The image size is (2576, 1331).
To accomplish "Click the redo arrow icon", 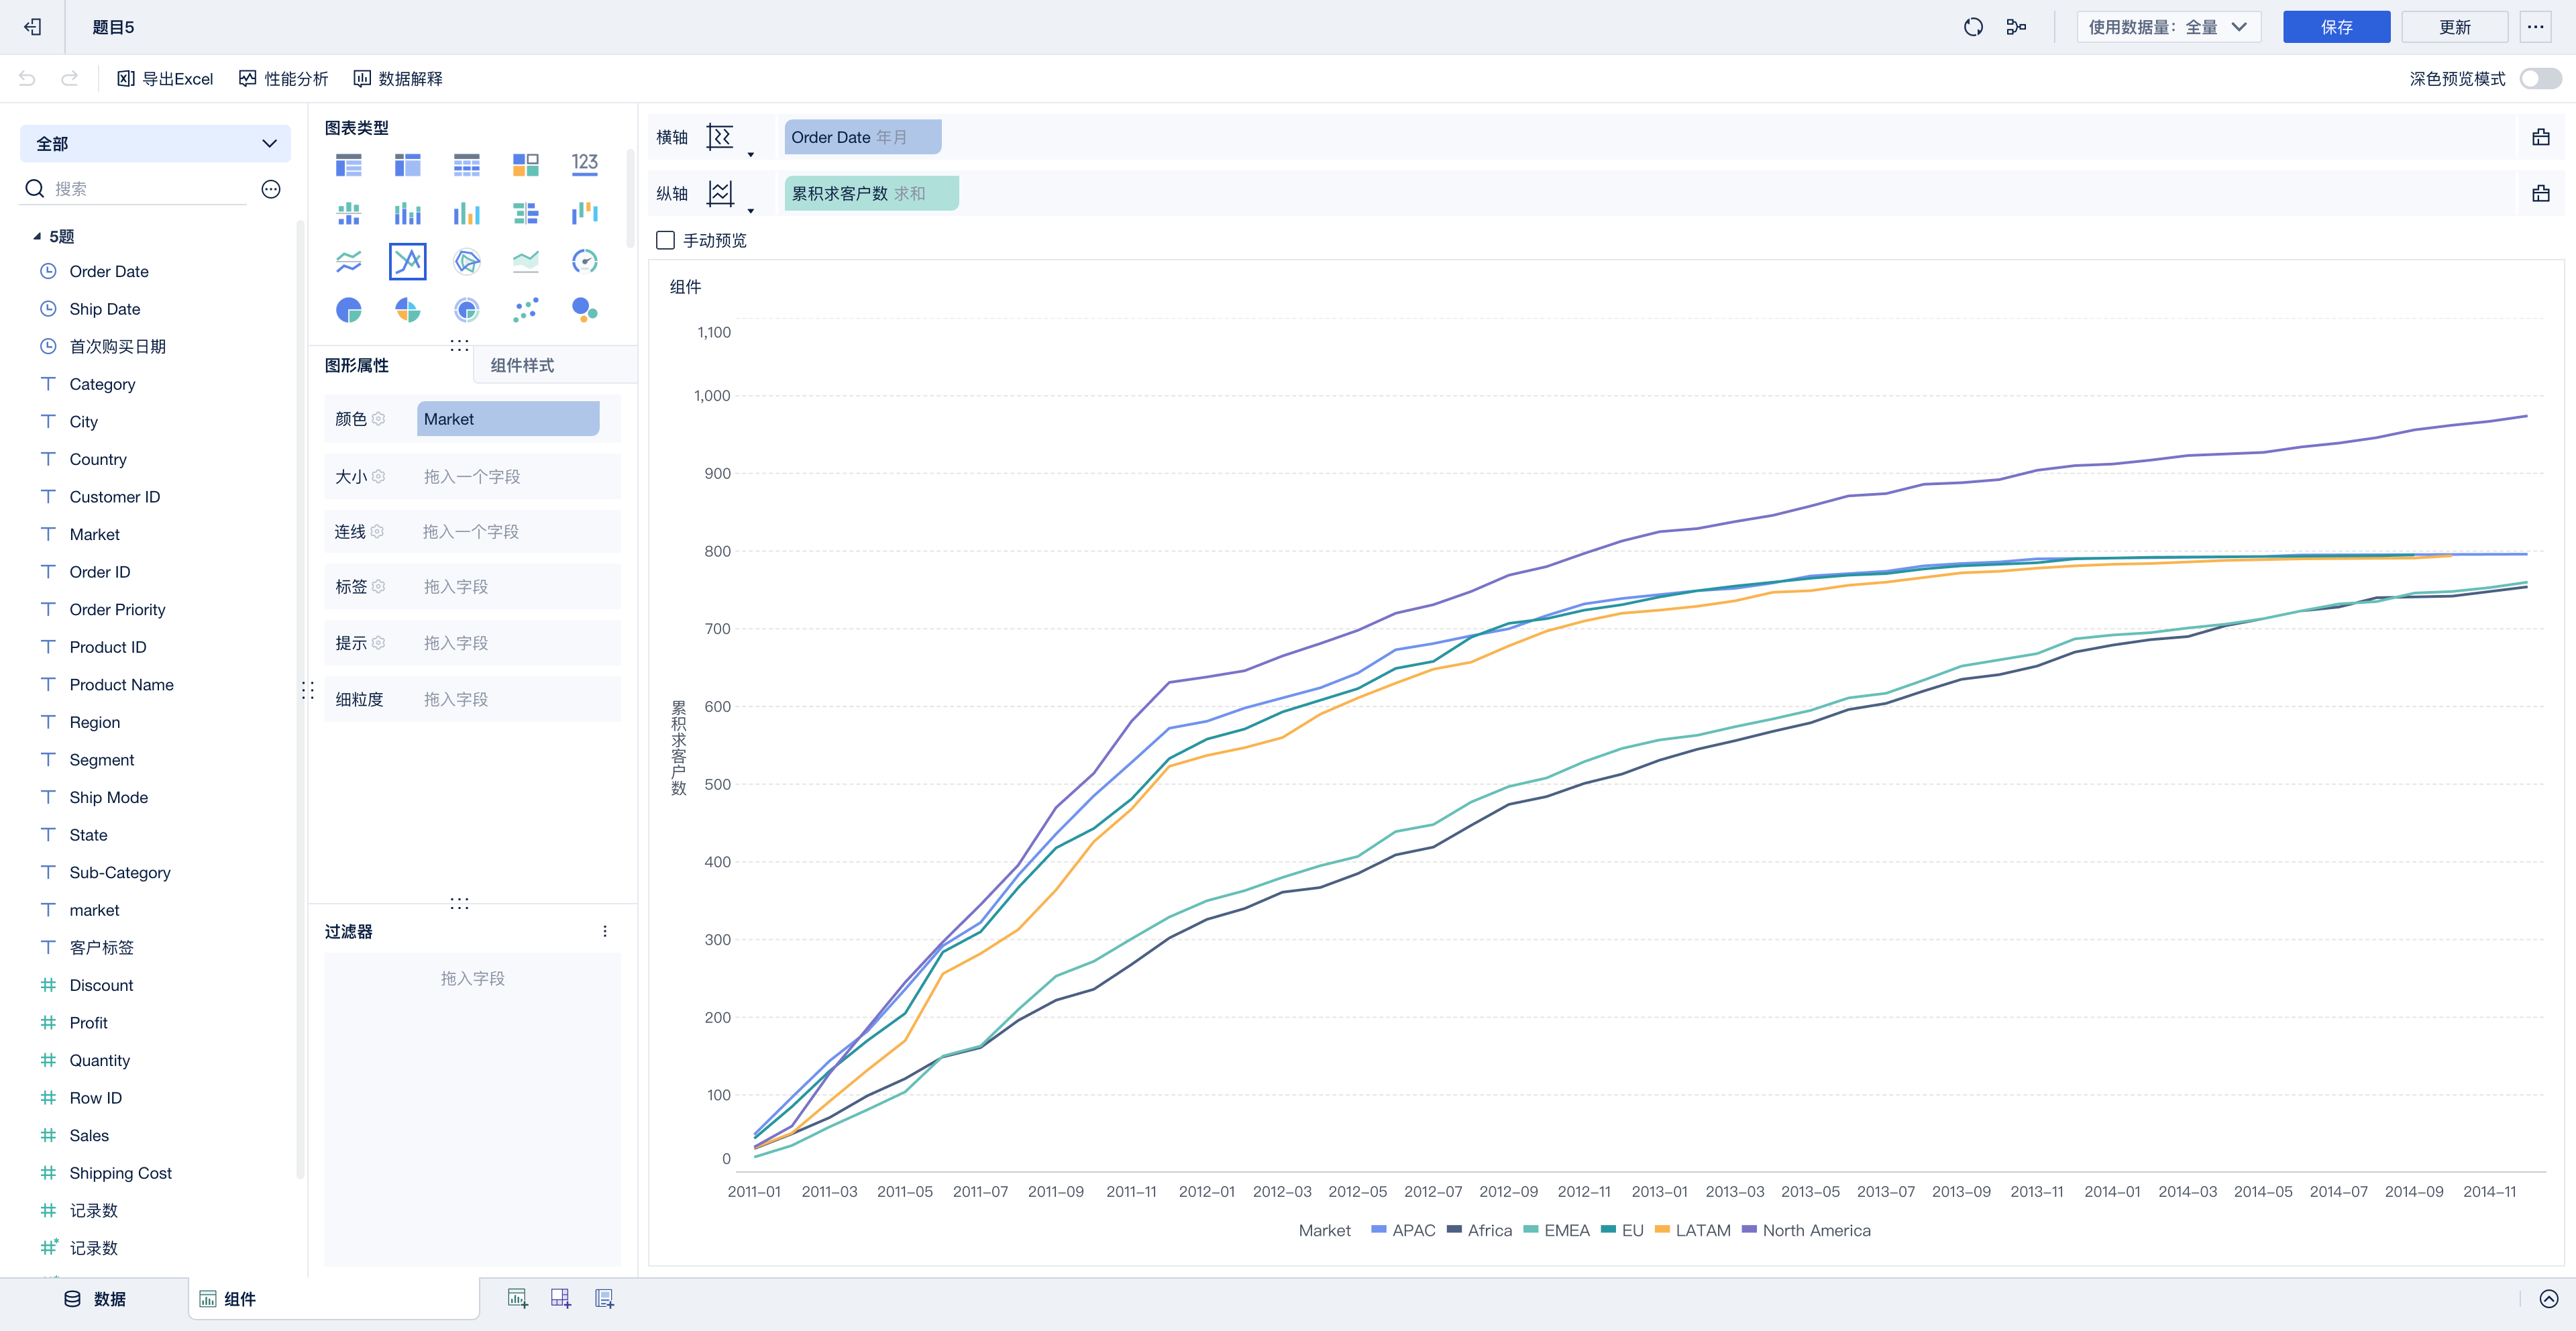I will (x=69, y=79).
